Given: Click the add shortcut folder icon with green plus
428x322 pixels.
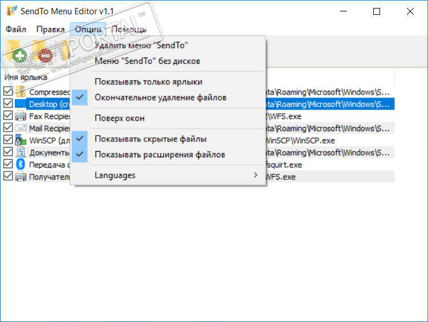Looking at the screenshot, I should (17, 52).
